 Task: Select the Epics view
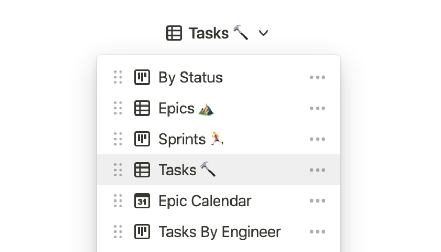(x=176, y=109)
